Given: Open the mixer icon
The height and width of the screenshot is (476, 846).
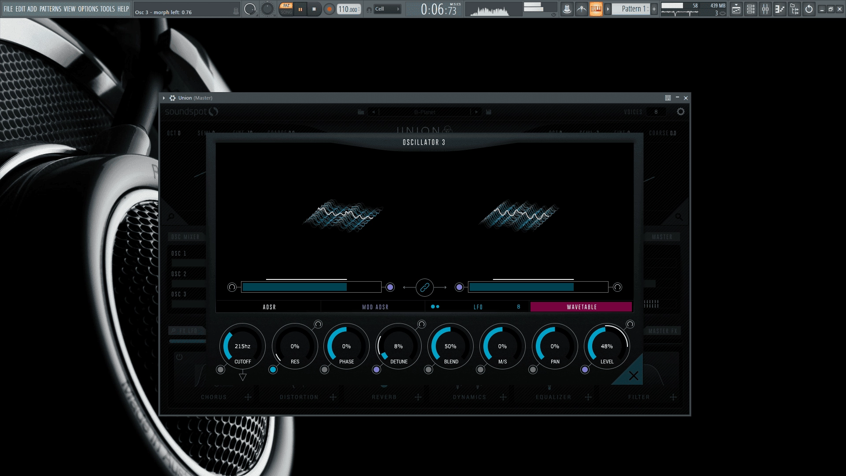Looking at the screenshot, I should (x=765, y=9).
